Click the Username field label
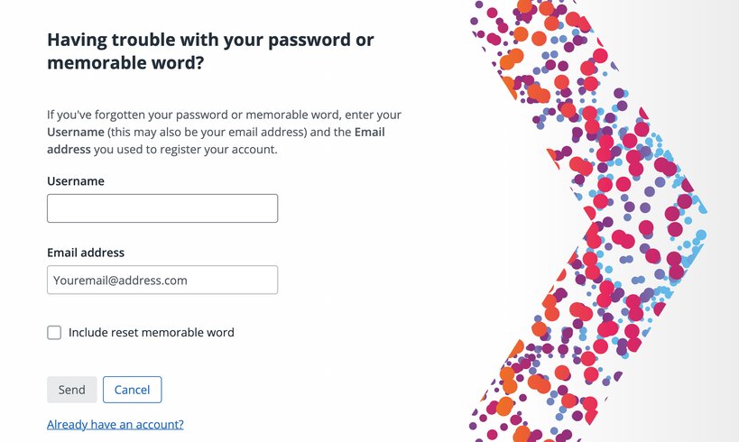This screenshot has width=739, height=442. click(76, 181)
